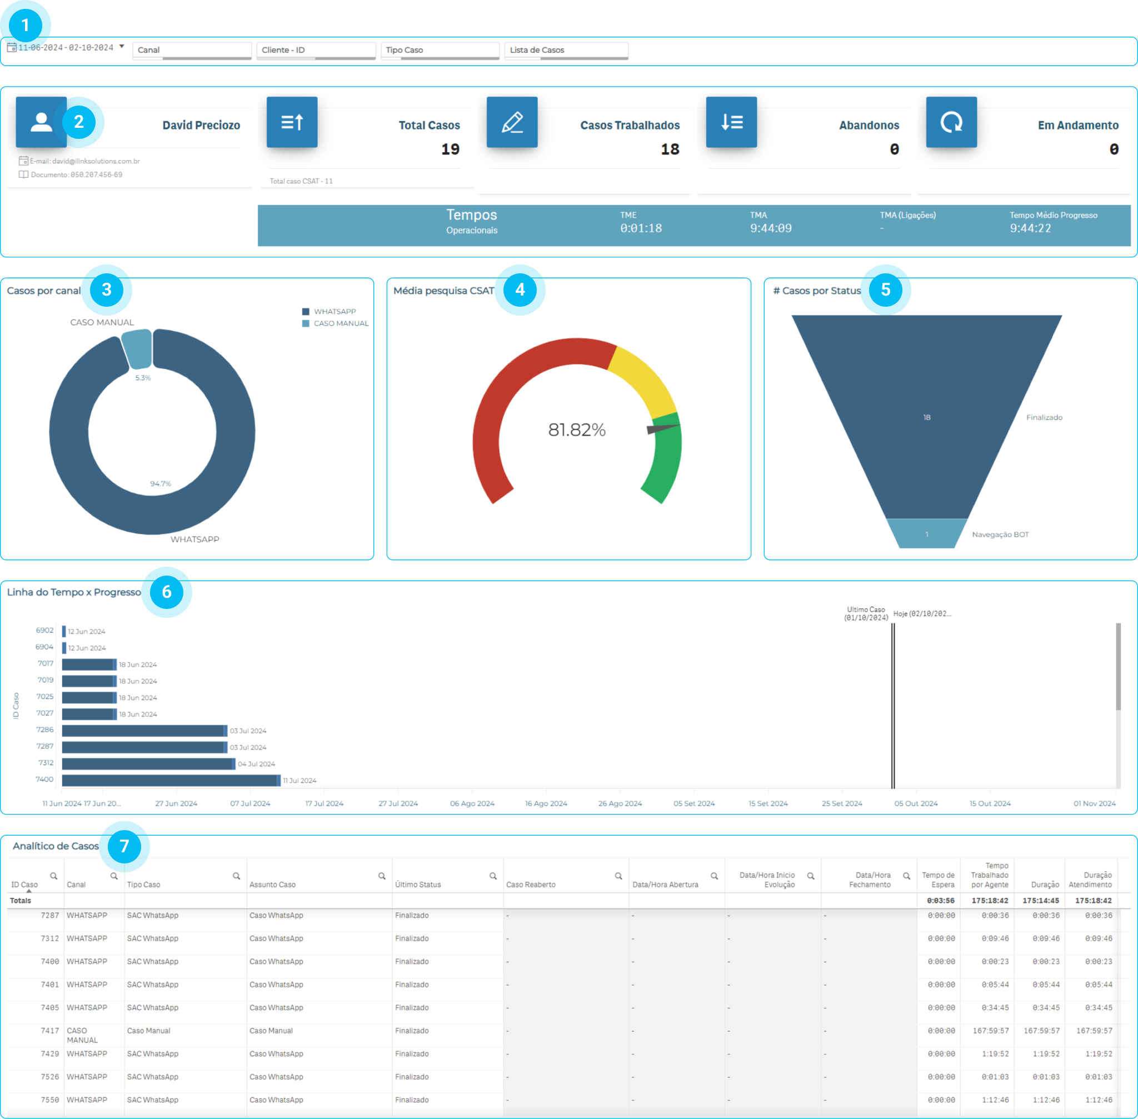Click the Total Casos sort-ascending icon
This screenshot has height=1119, width=1138.
pyautogui.click(x=292, y=122)
